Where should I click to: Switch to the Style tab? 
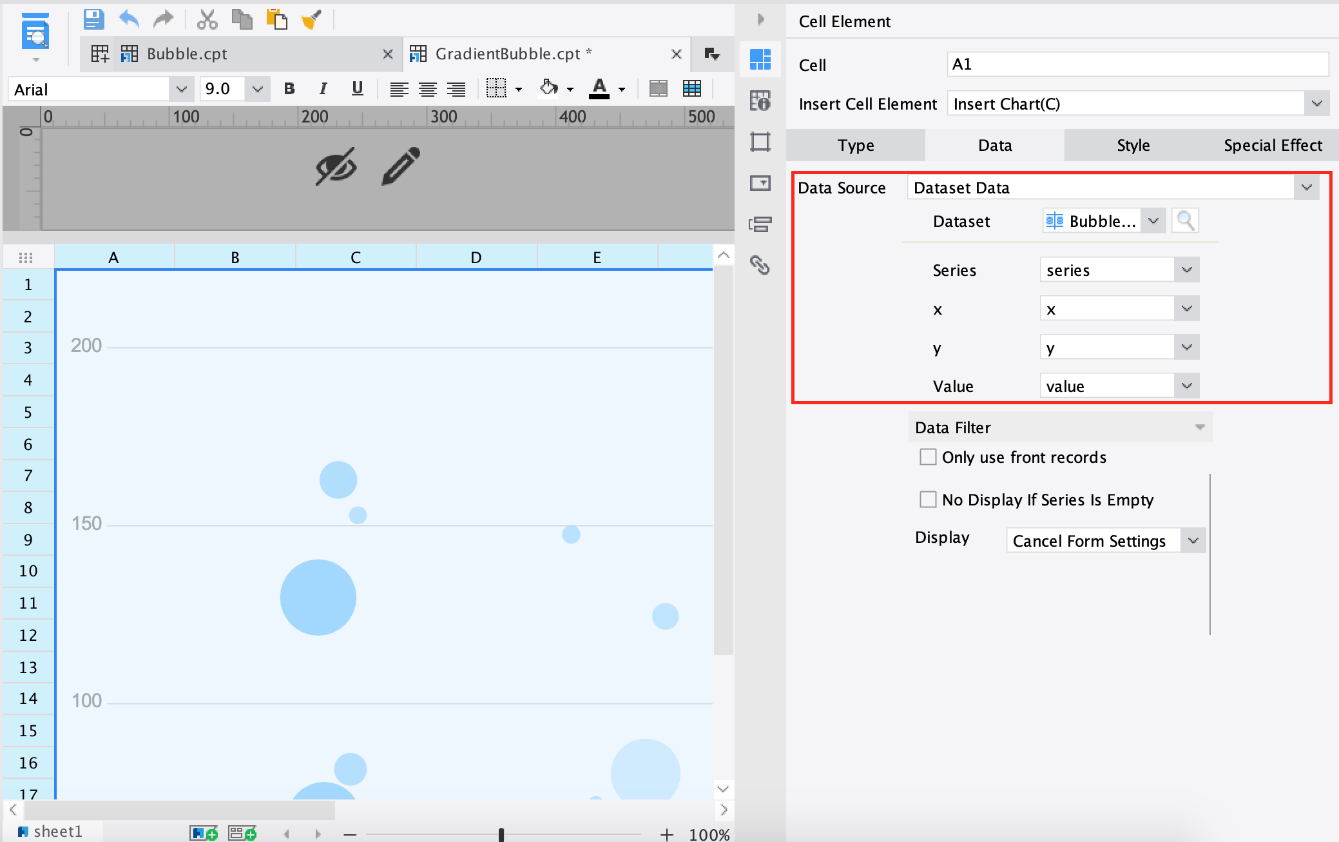pos(1133,145)
